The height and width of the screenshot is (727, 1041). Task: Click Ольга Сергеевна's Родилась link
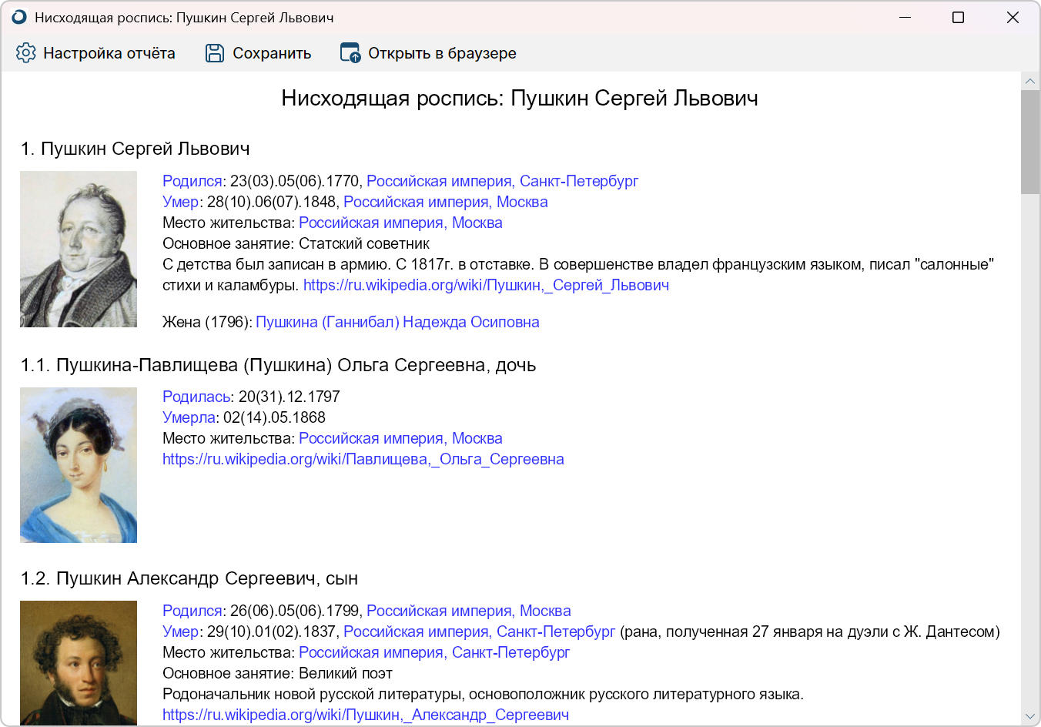click(196, 397)
